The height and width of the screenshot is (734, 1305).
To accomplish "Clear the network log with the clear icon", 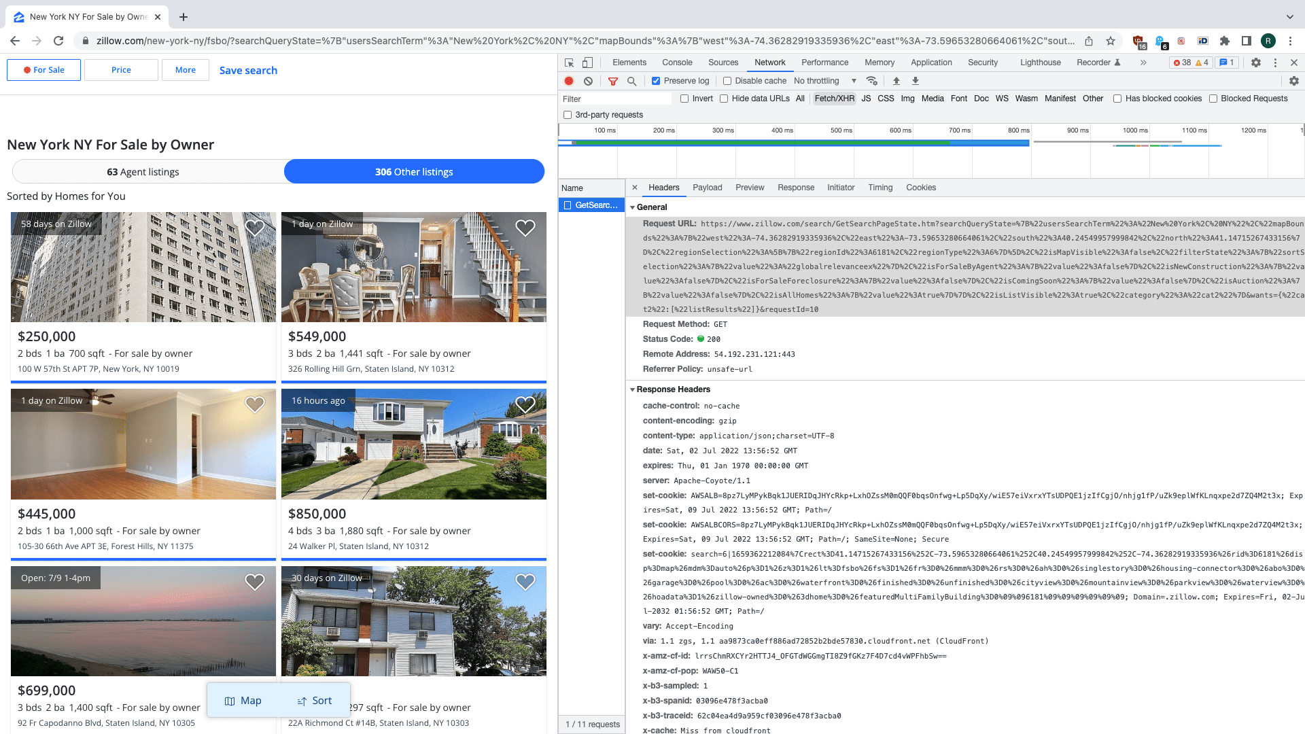I will pos(588,81).
